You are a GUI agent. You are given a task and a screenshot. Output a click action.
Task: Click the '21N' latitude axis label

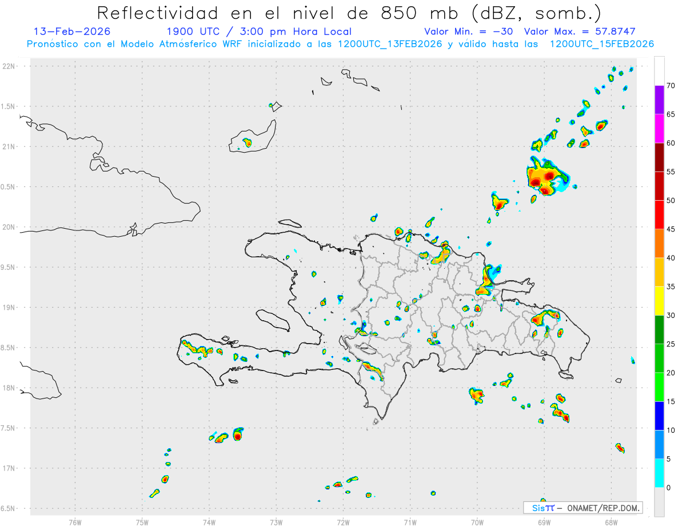tap(10, 147)
